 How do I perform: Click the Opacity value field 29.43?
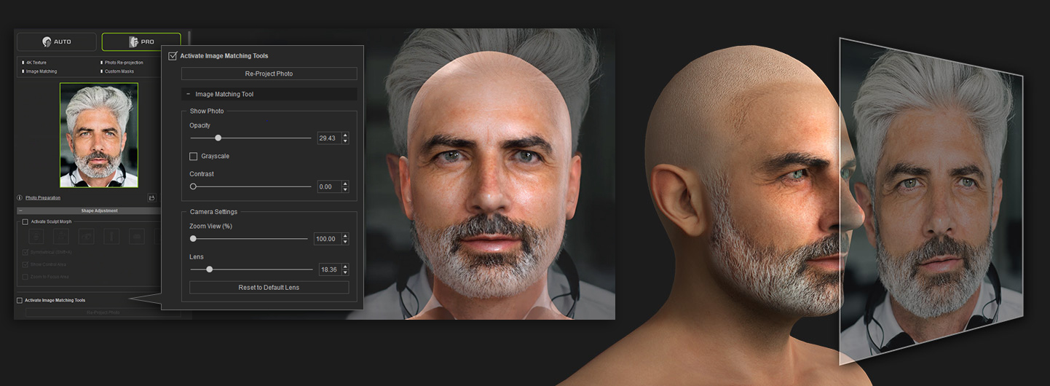(330, 138)
